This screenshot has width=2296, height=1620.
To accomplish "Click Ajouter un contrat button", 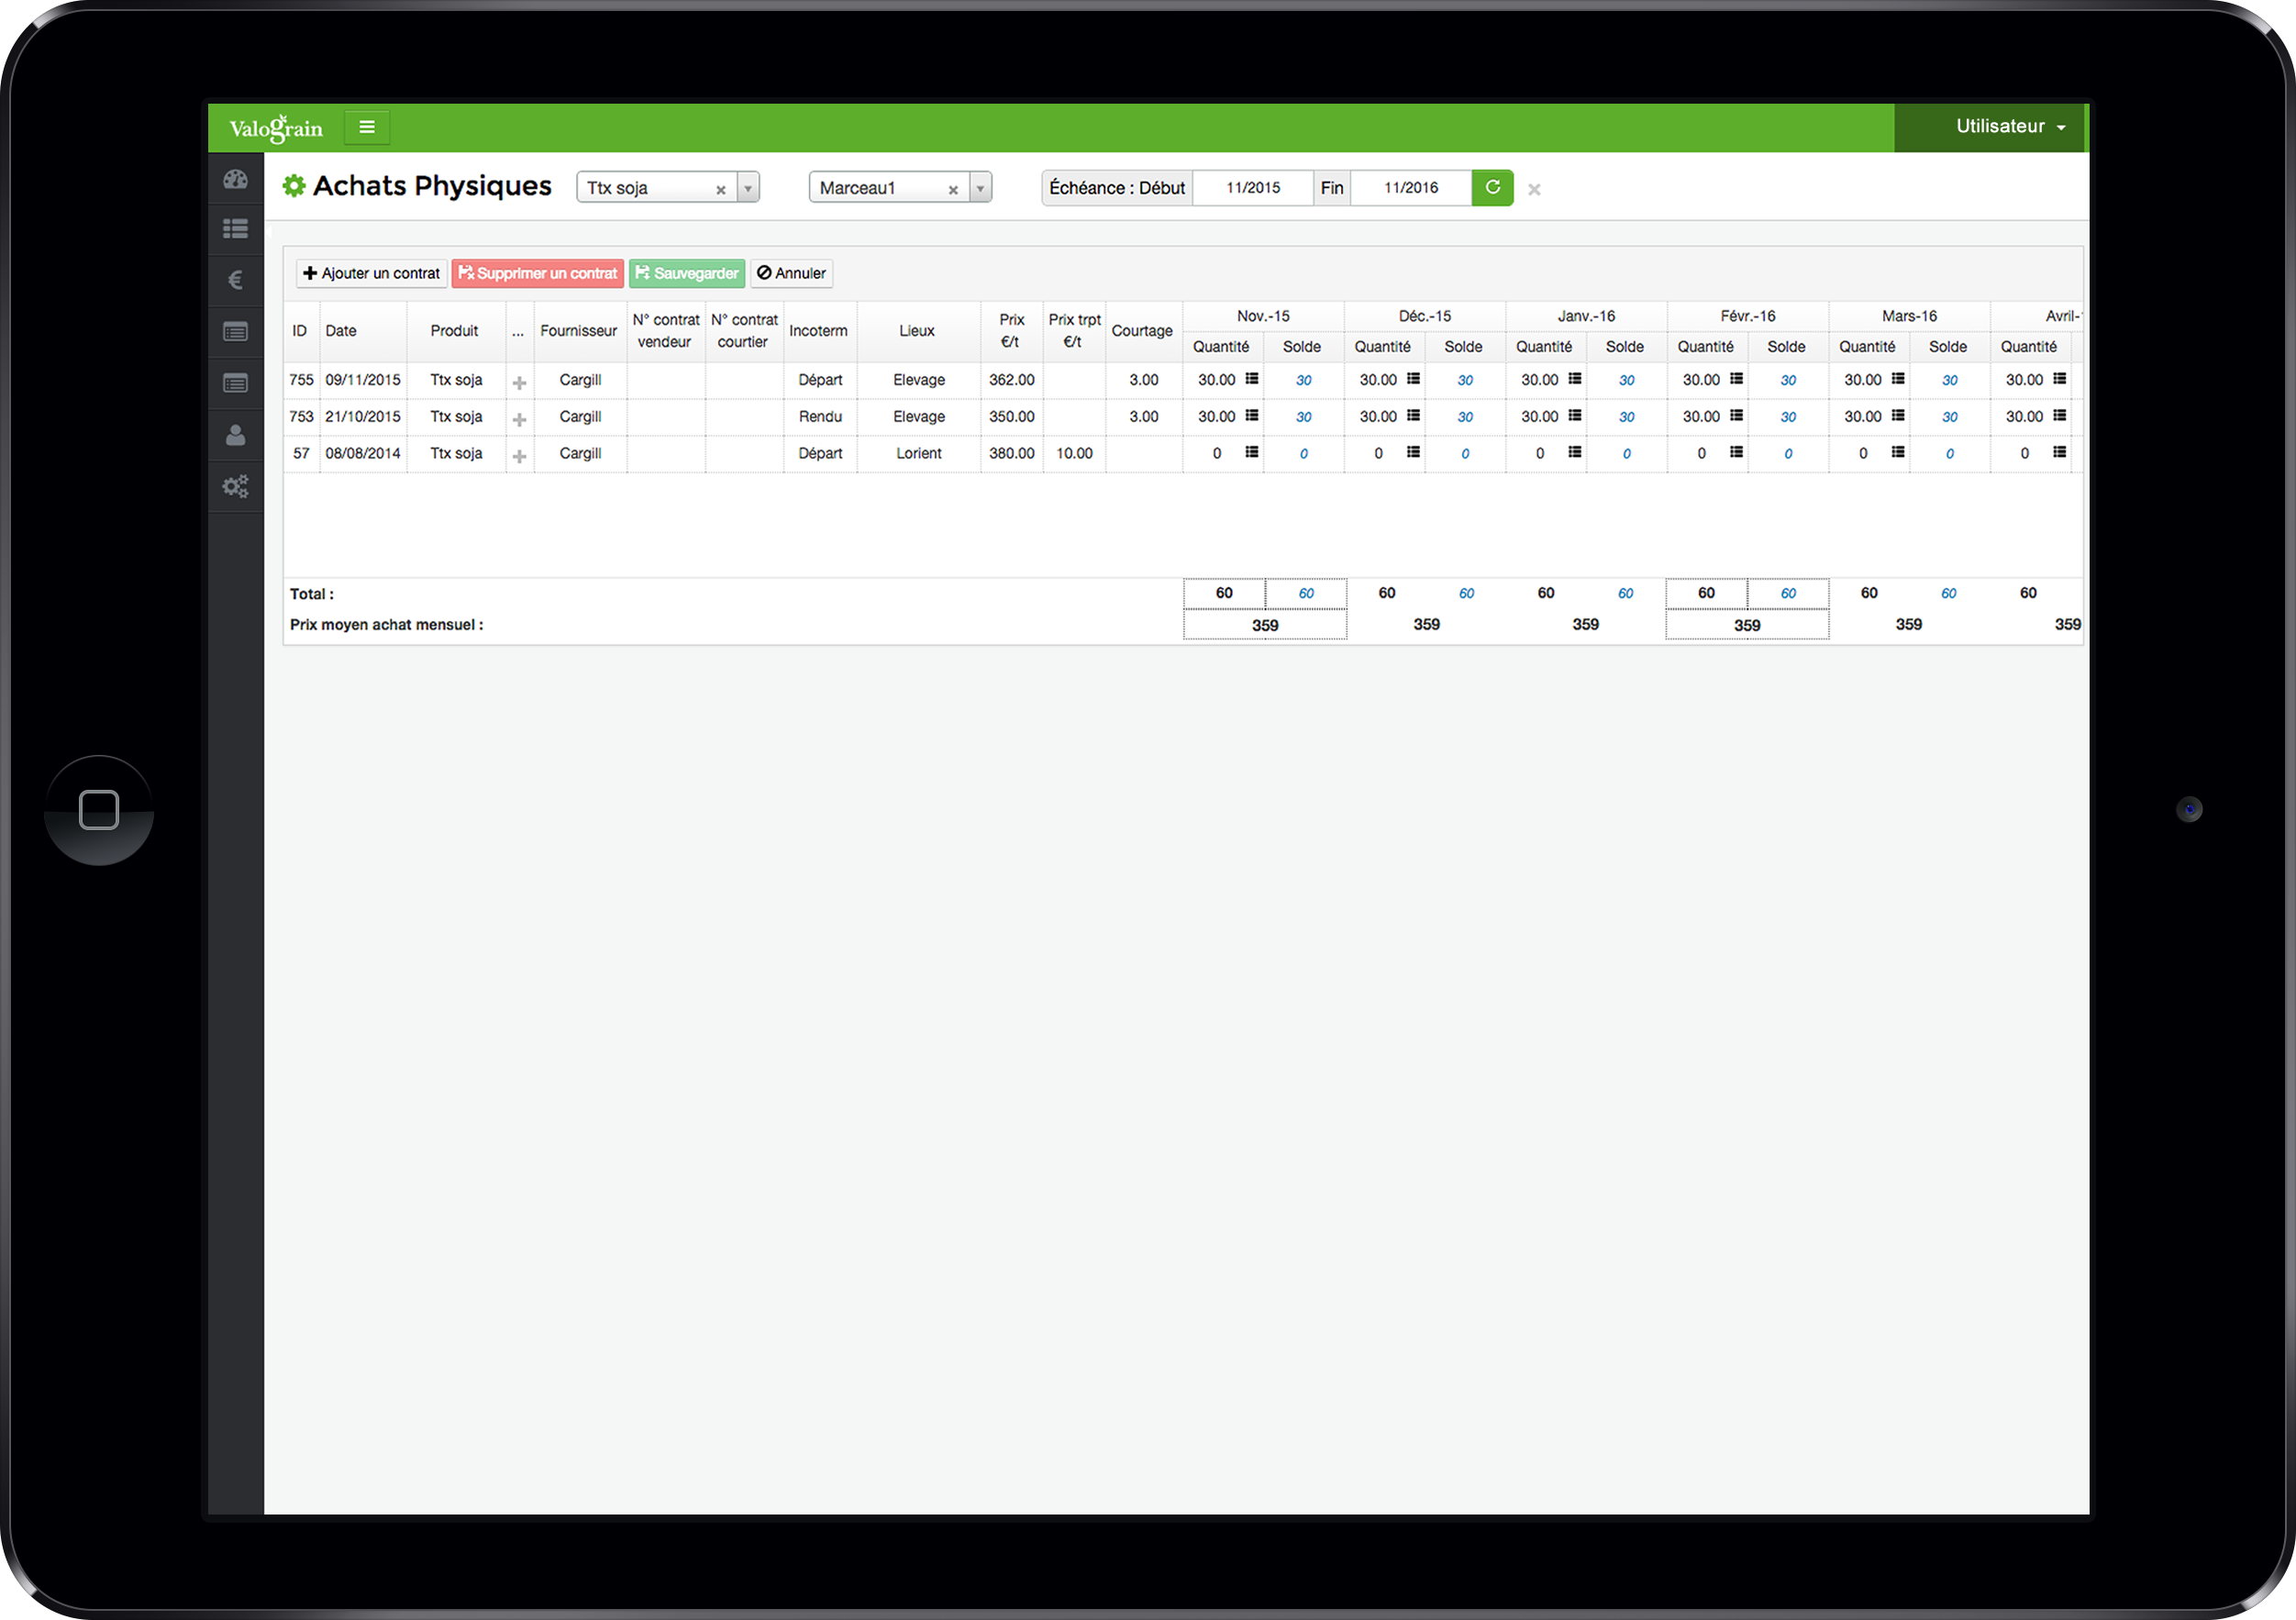I will point(372,273).
